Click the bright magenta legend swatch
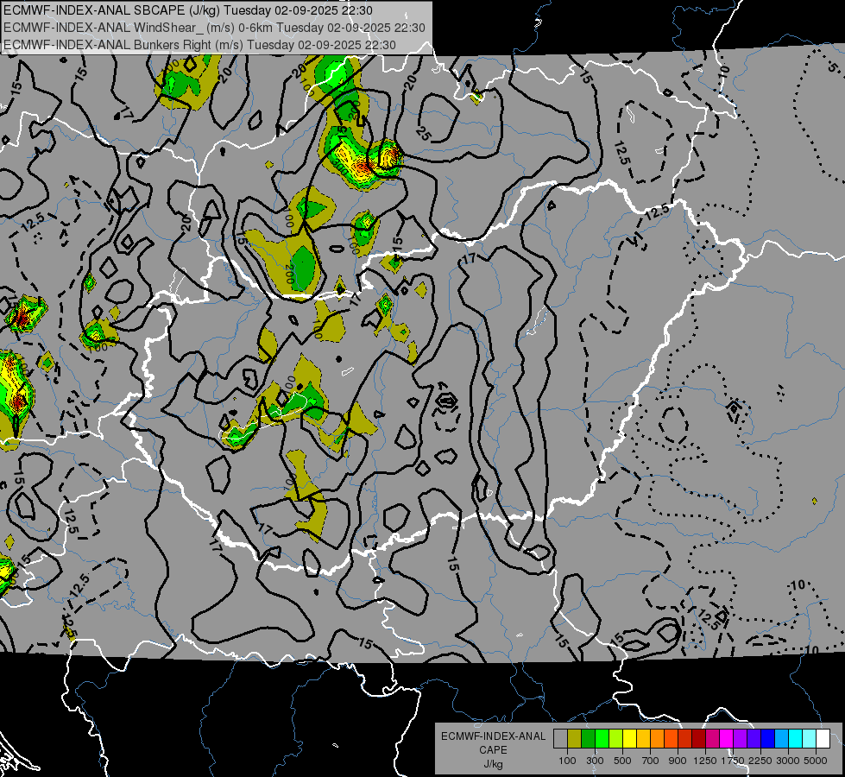845x777 pixels. click(727, 739)
